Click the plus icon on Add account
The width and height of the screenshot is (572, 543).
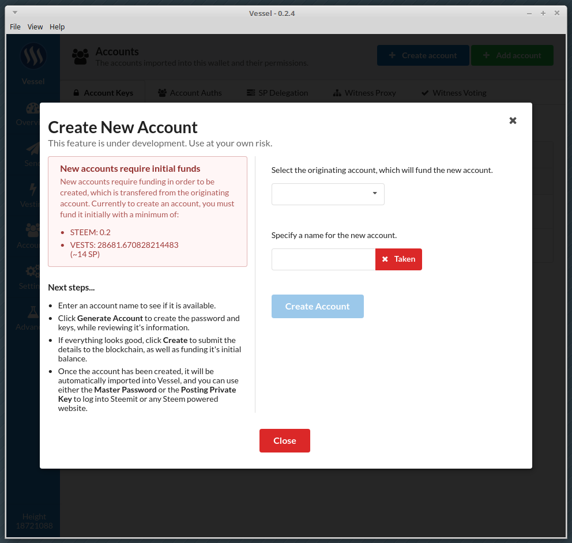[486, 55]
